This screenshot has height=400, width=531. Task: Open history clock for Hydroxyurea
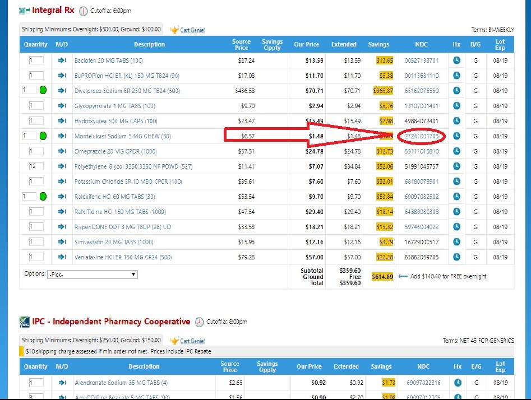click(x=457, y=121)
